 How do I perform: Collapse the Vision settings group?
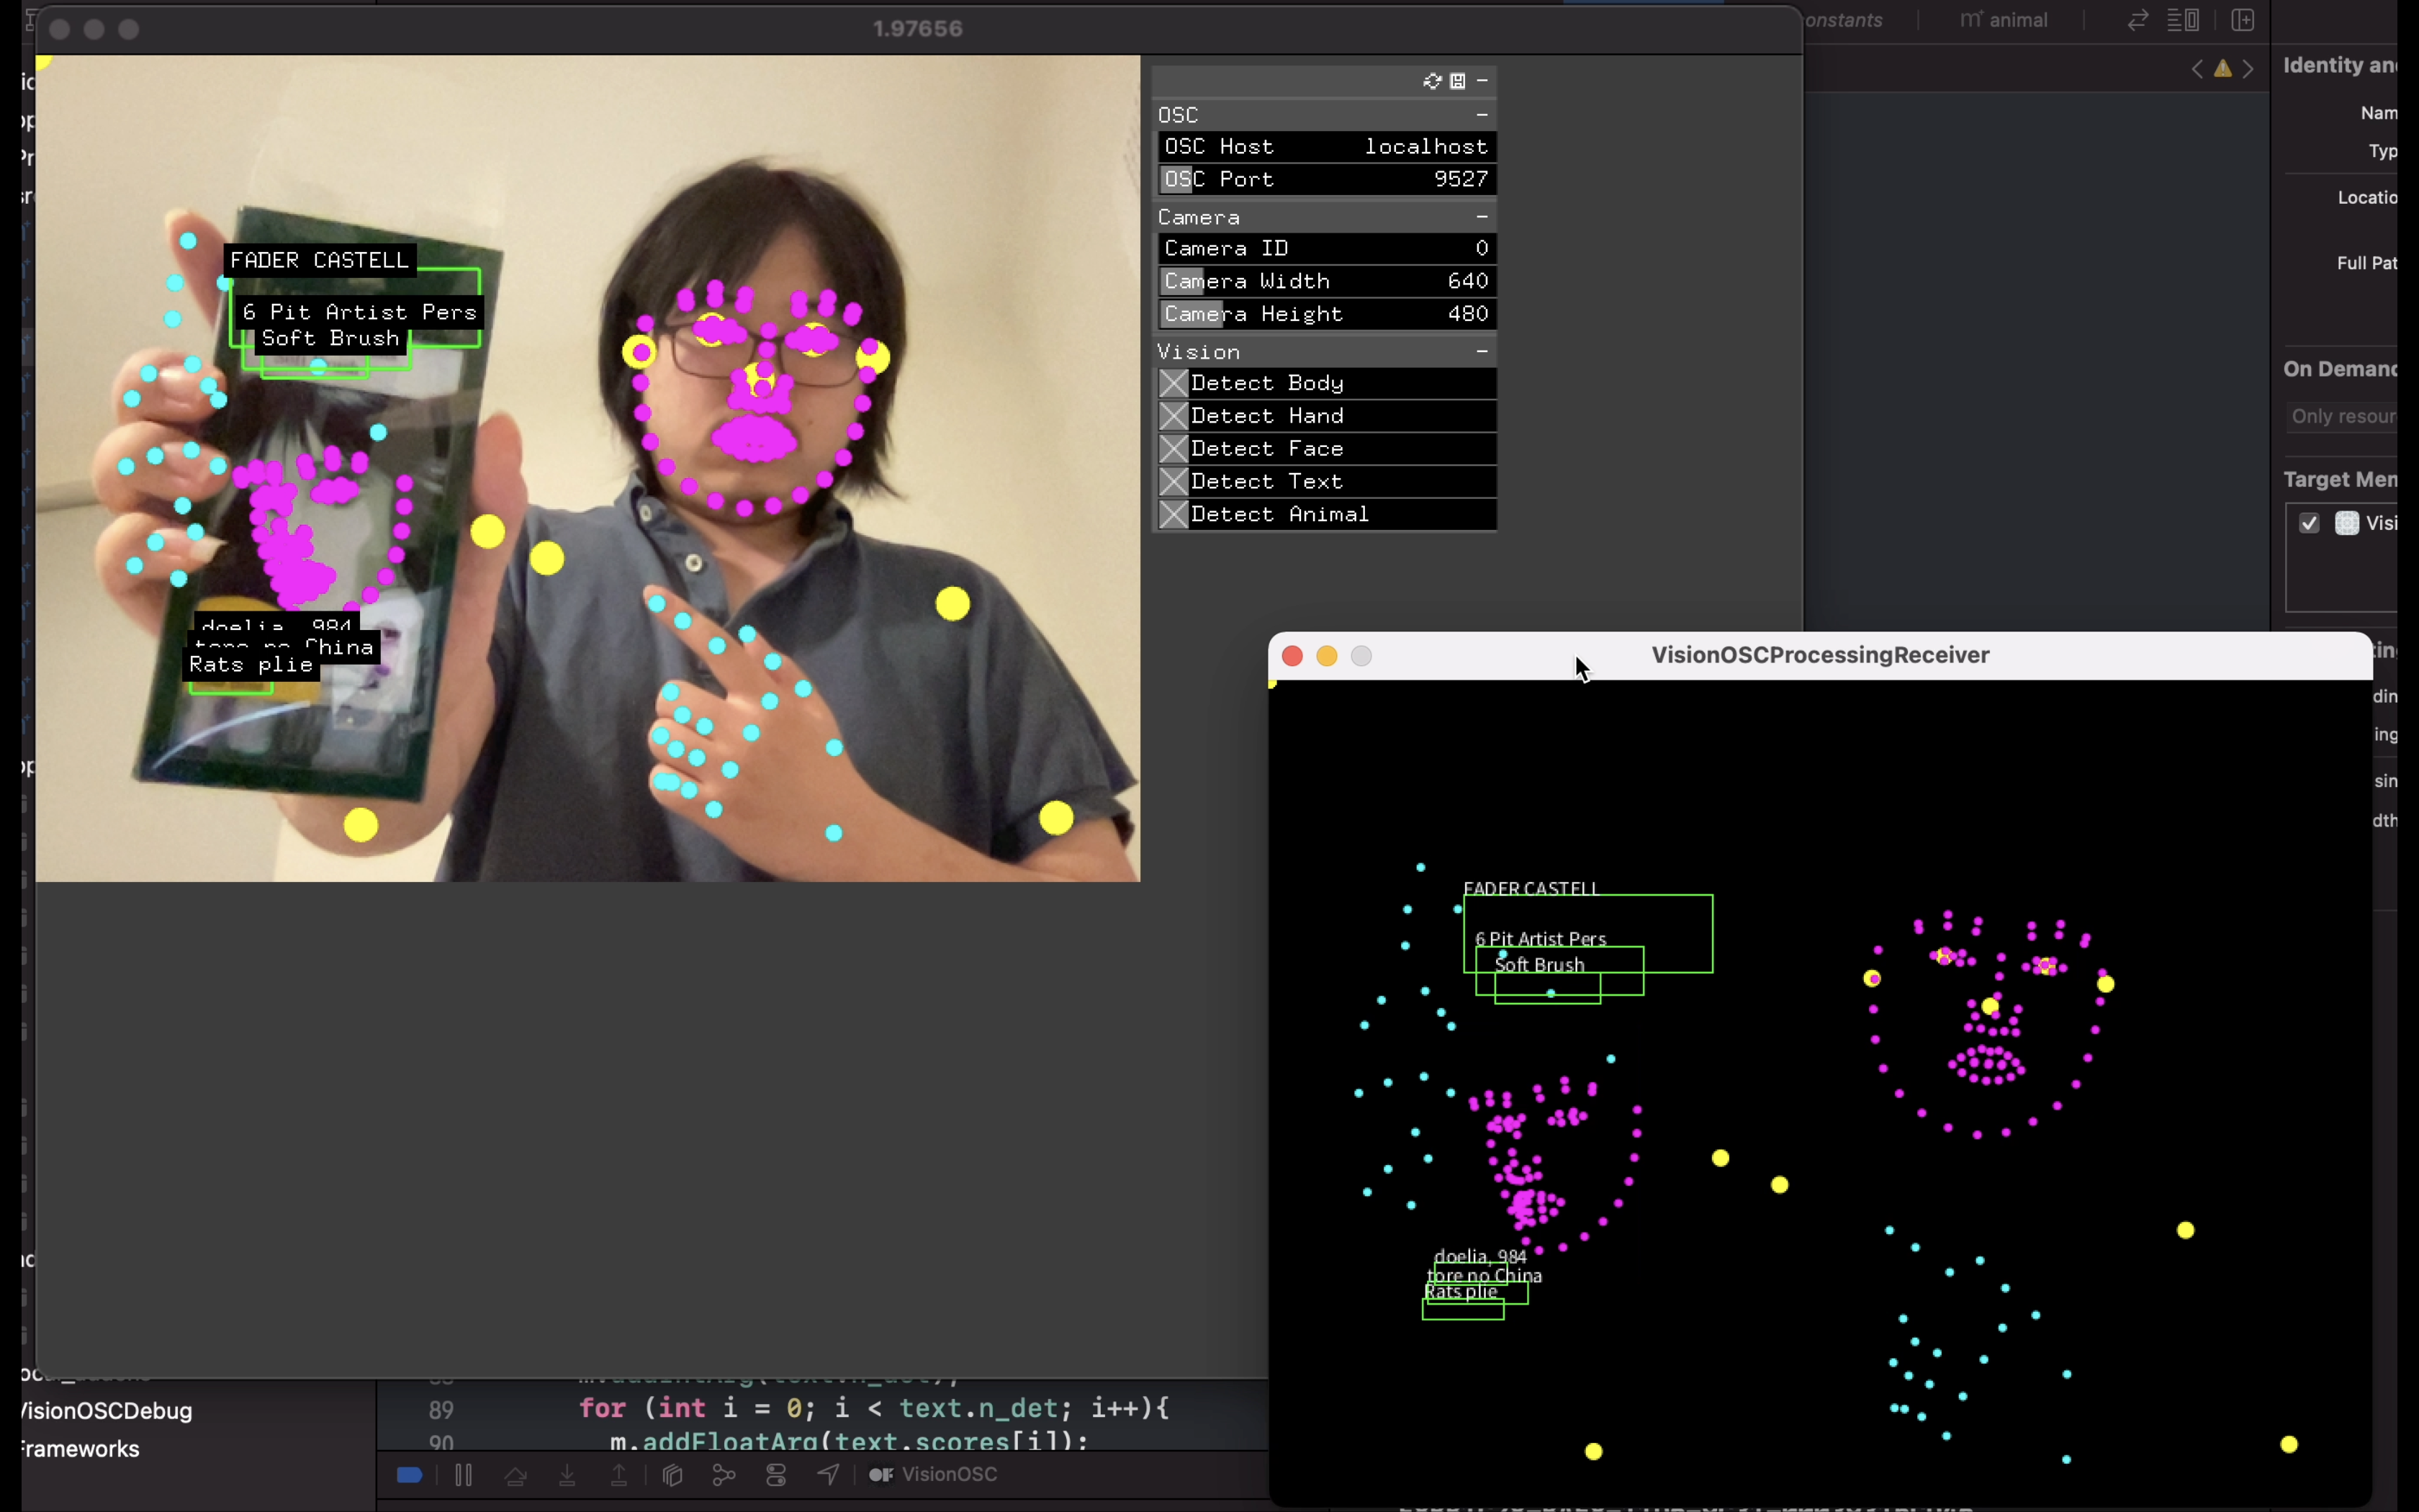1482,352
